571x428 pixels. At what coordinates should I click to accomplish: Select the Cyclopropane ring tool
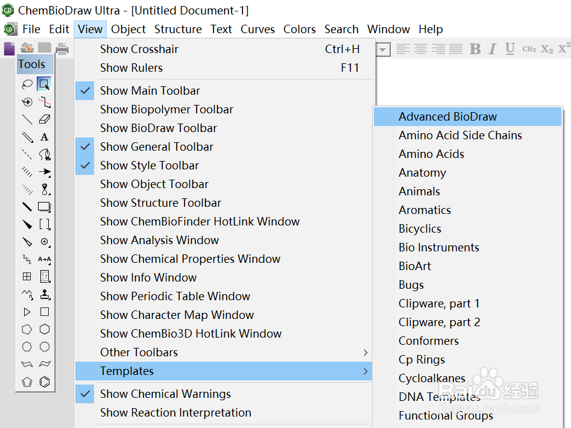click(x=27, y=312)
